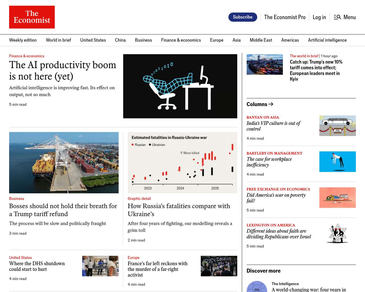
Task: Click United States label above DHS story
Action: (21, 258)
